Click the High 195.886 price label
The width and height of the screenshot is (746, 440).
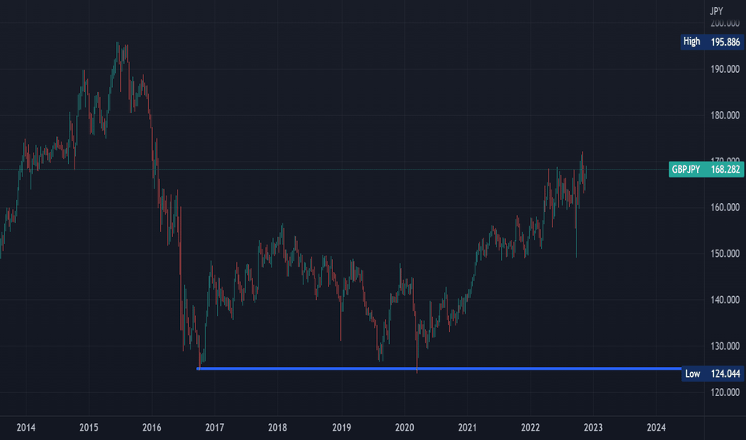(712, 42)
